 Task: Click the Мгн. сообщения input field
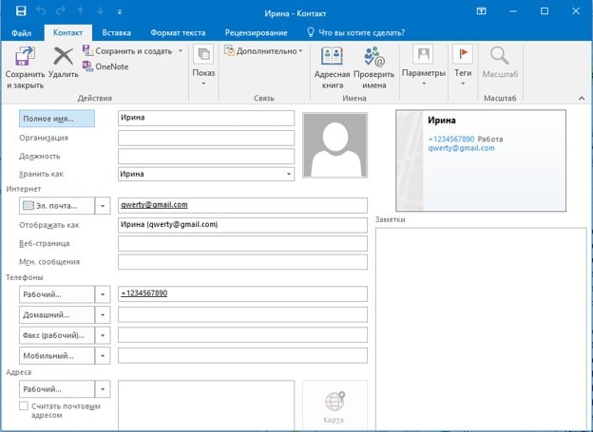pos(242,261)
